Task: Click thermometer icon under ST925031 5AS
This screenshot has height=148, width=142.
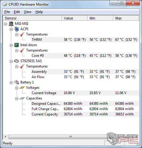Action: (x=22, y=66)
